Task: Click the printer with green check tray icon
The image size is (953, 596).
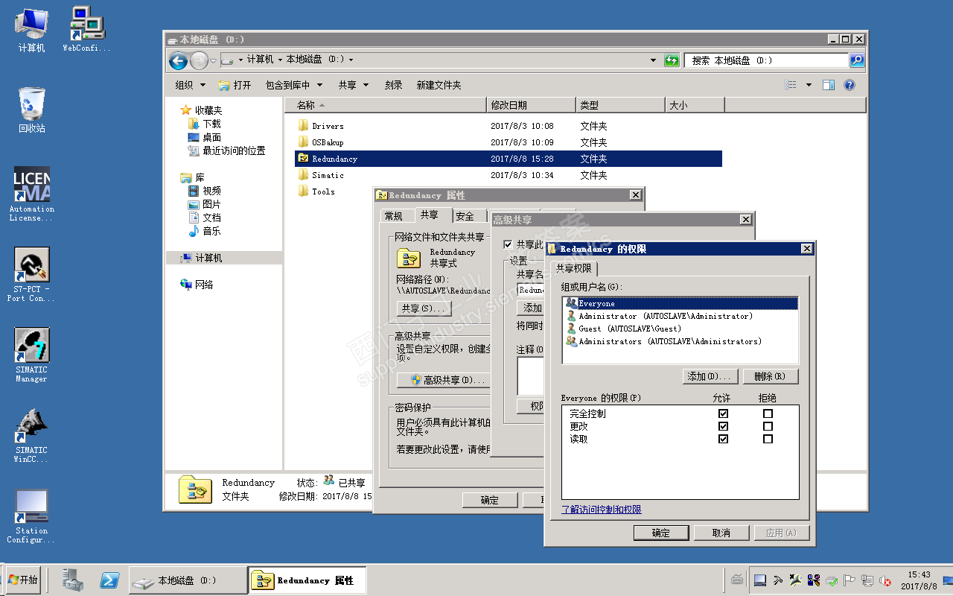Action: click(x=832, y=580)
